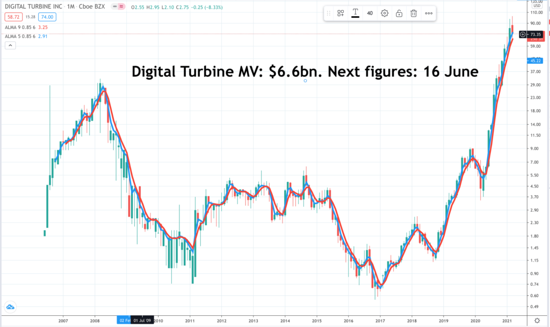Click the 2007 label on the time axis
The height and width of the screenshot is (327, 550).
pos(63,321)
